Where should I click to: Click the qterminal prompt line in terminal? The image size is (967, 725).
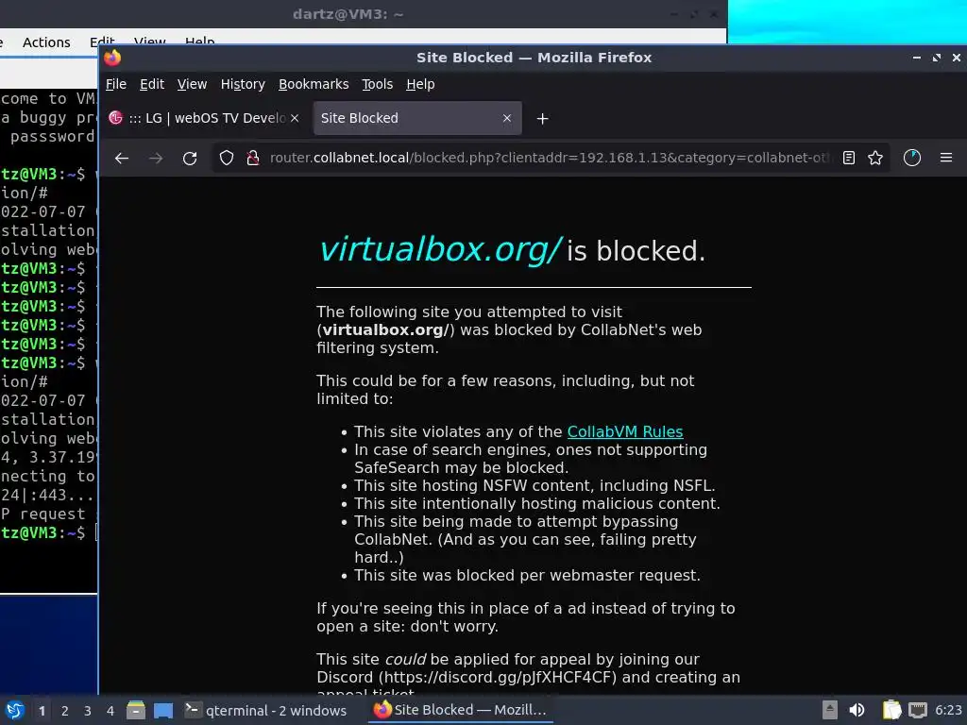click(49, 532)
